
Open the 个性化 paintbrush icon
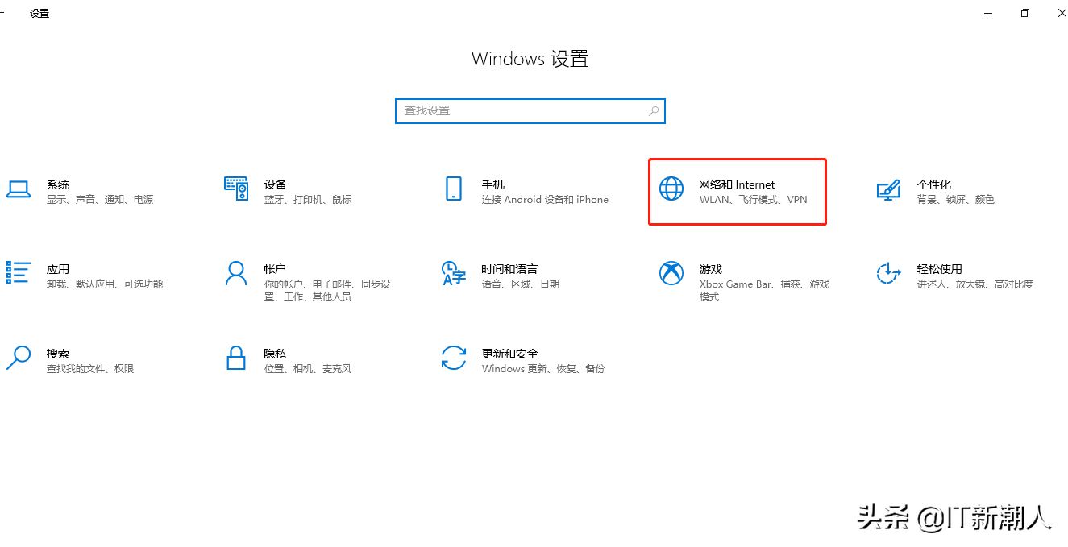pyautogui.click(x=888, y=190)
